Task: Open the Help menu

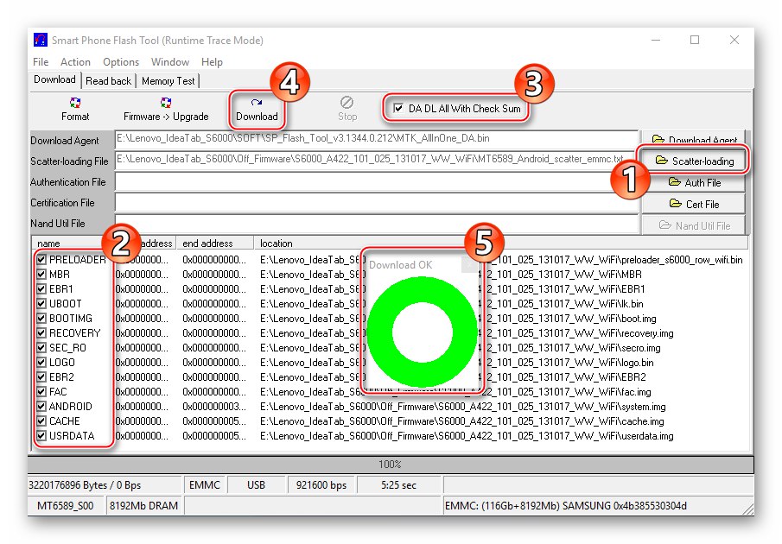Action: coord(212,62)
